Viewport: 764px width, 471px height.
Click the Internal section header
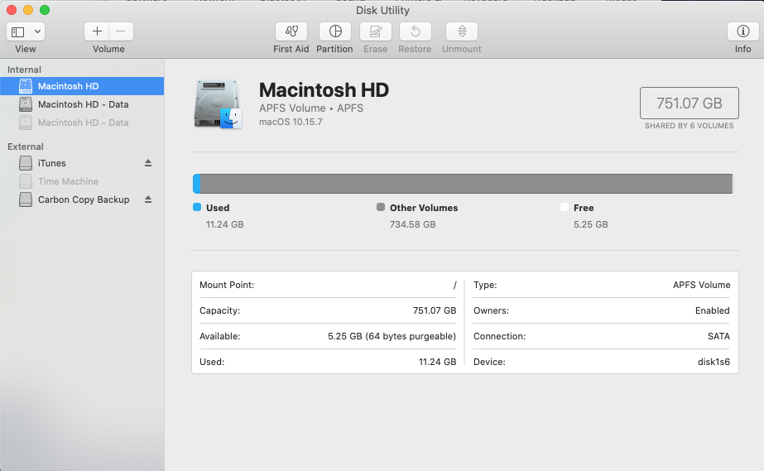(24, 70)
